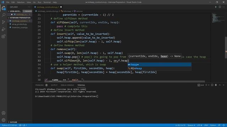Switch to the Problems tab
This screenshot has height=127, width=227.
pos(39,85)
